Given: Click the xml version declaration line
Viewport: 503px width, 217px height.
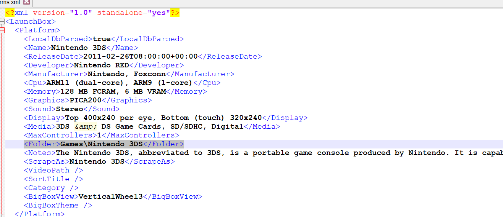Looking at the screenshot, I should point(92,13).
